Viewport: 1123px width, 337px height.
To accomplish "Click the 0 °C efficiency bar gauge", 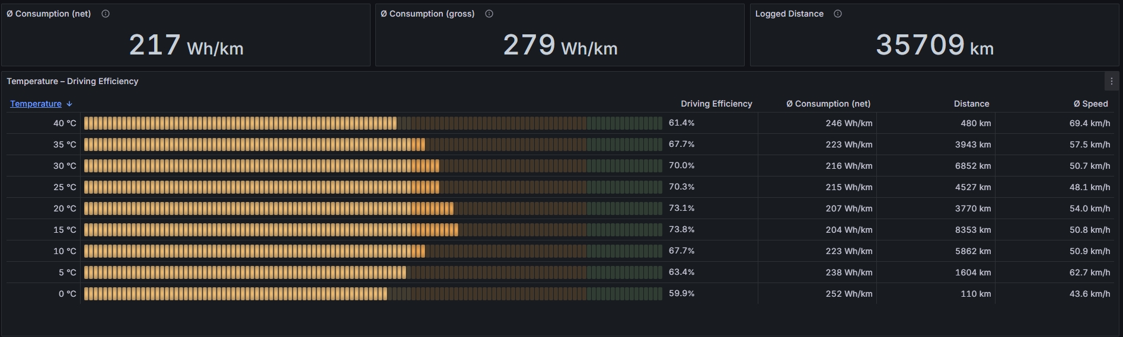I will (x=372, y=294).
